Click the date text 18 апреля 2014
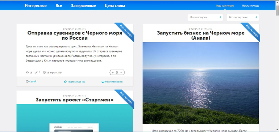Viewport: 279px width, 132px height. click(54, 72)
